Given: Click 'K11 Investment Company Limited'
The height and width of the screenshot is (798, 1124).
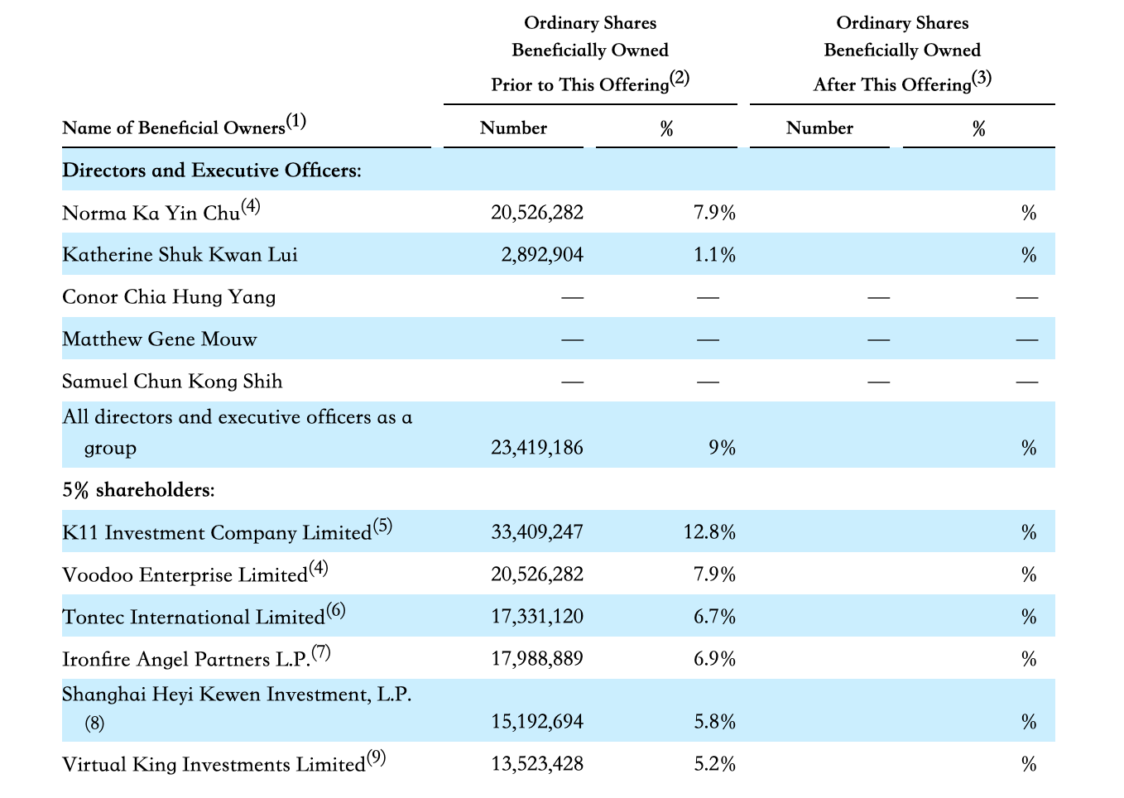Looking at the screenshot, I should tap(217, 532).
